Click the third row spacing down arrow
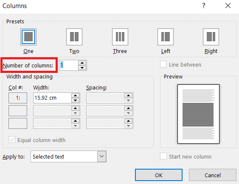Screen dimensions: 239x184 point(128,126)
